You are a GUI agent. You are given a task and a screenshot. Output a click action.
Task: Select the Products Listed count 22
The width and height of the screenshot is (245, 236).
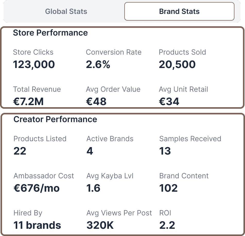[x=20, y=151]
